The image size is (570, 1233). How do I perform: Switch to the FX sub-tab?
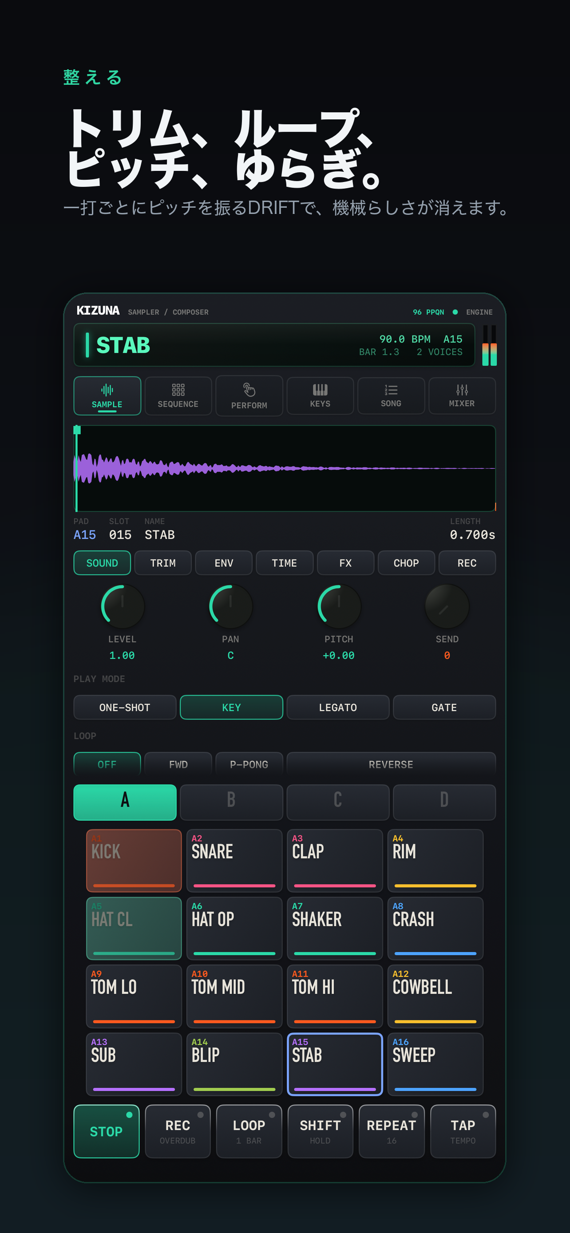(x=345, y=563)
